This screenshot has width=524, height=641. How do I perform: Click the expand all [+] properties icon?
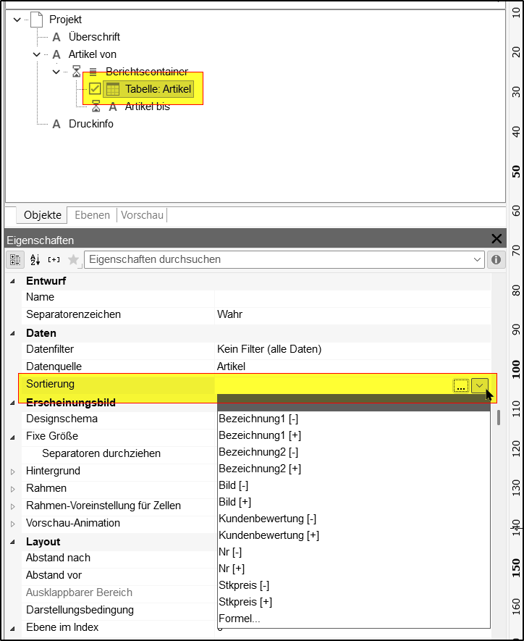(x=54, y=259)
